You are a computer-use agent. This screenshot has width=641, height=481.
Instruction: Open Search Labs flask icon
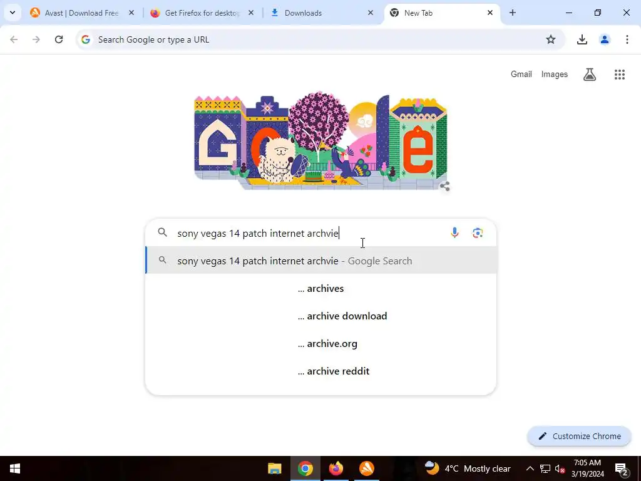click(x=590, y=75)
